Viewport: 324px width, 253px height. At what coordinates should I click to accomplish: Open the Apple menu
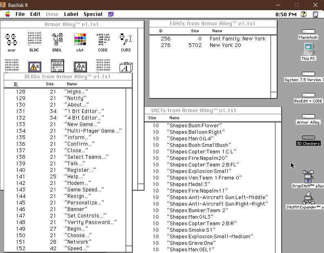[7, 14]
